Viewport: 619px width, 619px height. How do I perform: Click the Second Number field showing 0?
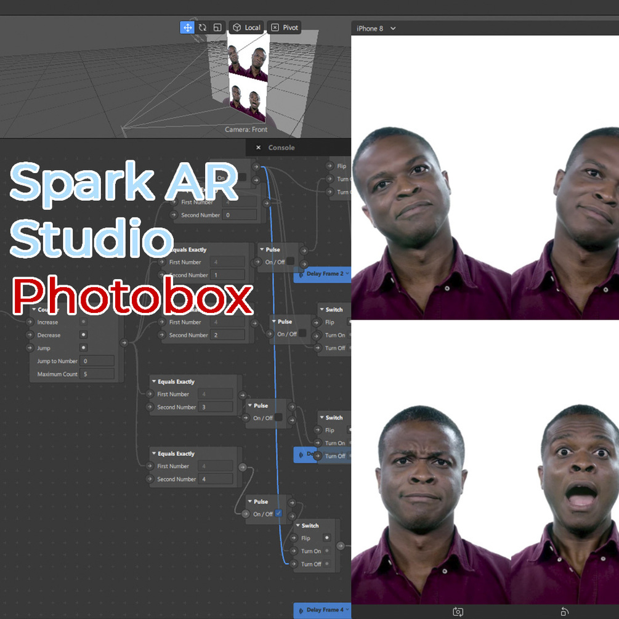point(239,215)
